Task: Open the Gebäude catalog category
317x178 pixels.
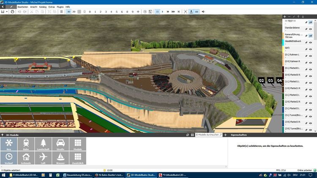Action: click(26, 158)
